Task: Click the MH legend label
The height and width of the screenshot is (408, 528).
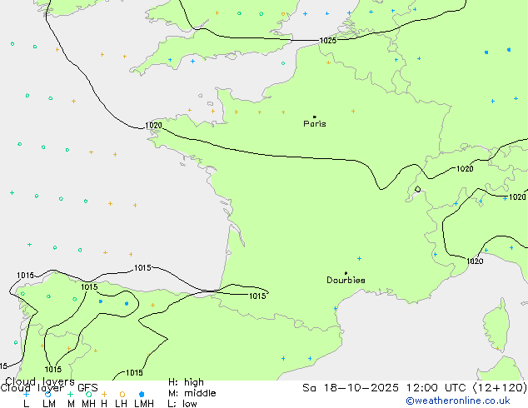Action: 88,404
